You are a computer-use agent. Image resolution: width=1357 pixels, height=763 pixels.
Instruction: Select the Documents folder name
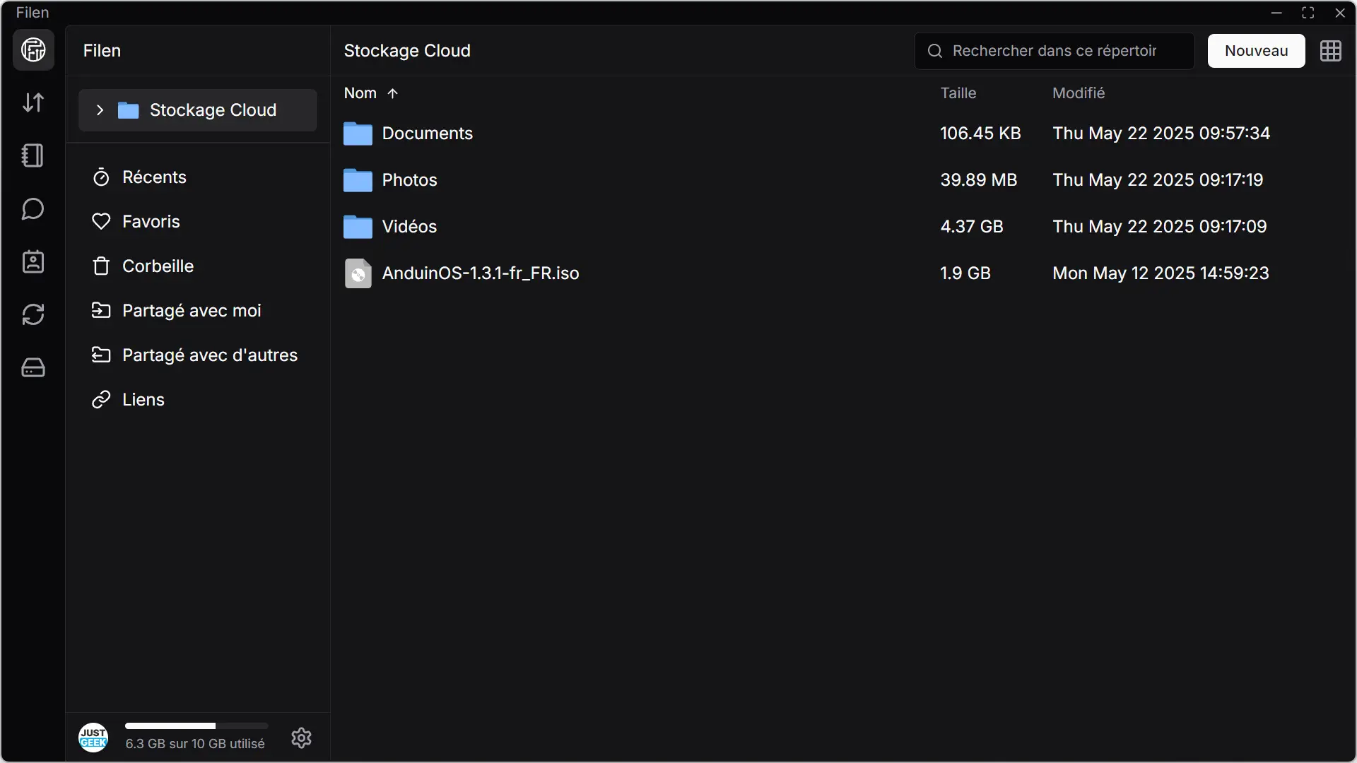pyautogui.click(x=427, y=134)
